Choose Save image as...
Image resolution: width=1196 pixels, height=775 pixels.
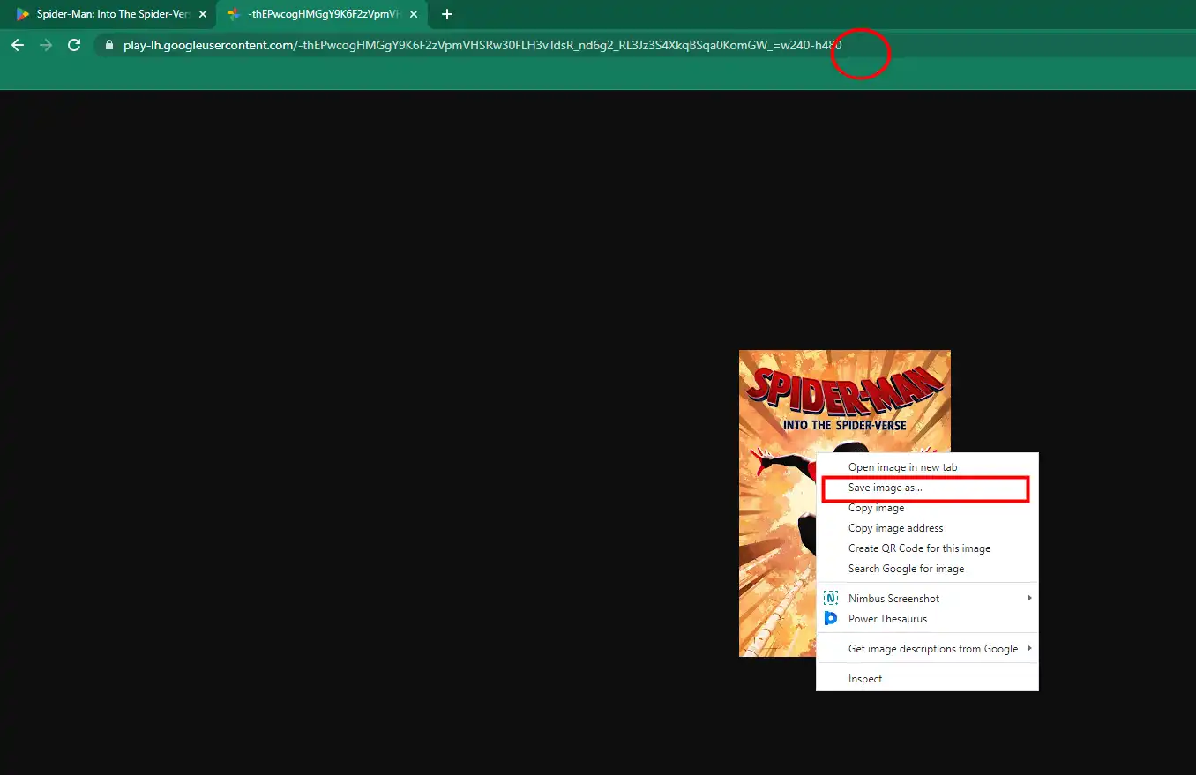(927, 488)
